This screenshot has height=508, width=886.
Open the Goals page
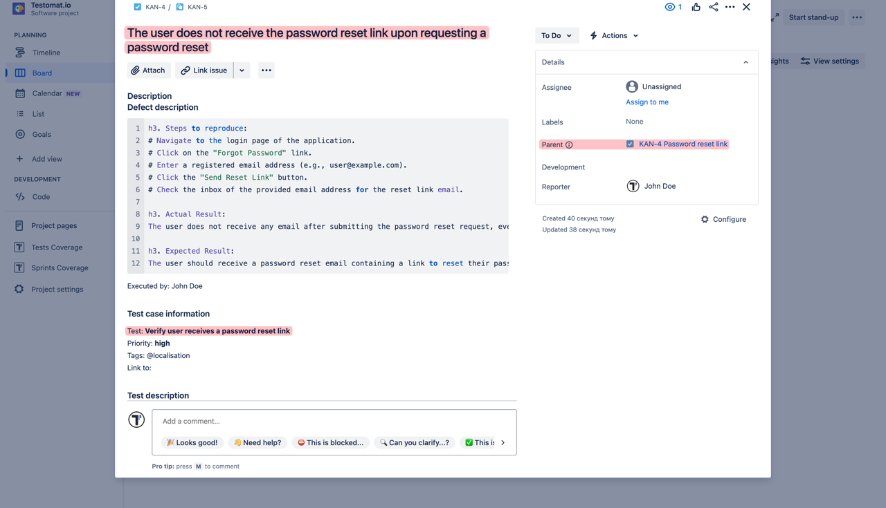(x=43, y=134)
